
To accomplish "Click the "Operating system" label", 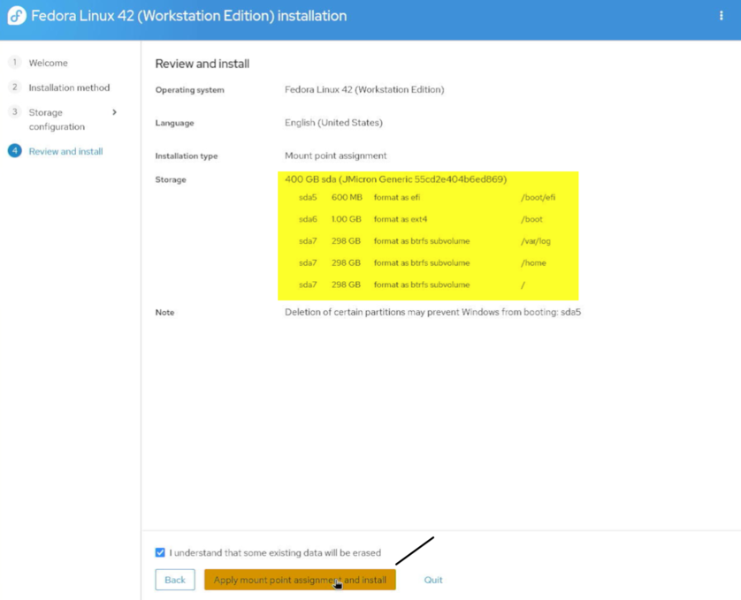I will pyautogui.click(x=189, y=90).
